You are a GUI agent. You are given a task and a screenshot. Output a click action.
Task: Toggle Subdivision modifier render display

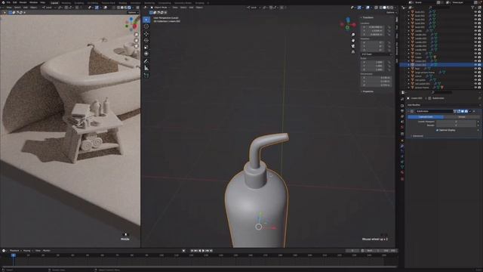click(466, 111)
